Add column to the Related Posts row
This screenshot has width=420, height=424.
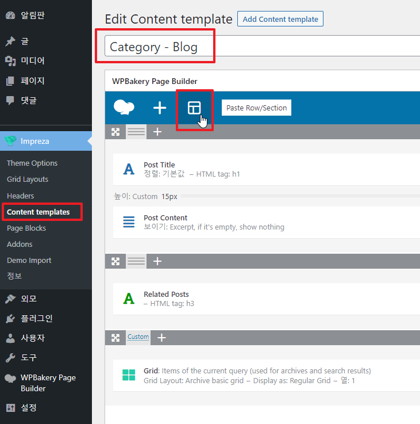[157, 261]
